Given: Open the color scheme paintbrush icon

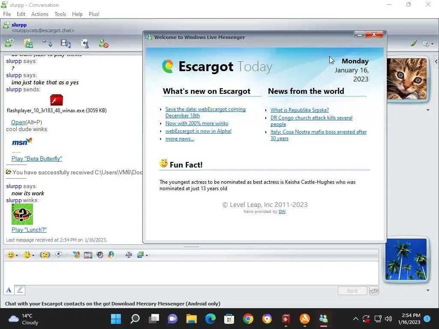Looking at the screenshot, I should pyautogui.click(x=414, y=43).
